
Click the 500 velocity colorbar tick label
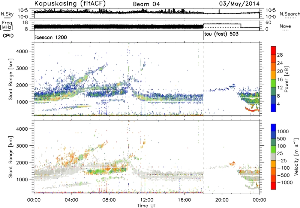click(282, 139)
